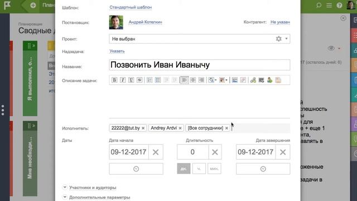357x201 pixels.
Task: Insert bulleted list in description
Action: tap(158, 80)
